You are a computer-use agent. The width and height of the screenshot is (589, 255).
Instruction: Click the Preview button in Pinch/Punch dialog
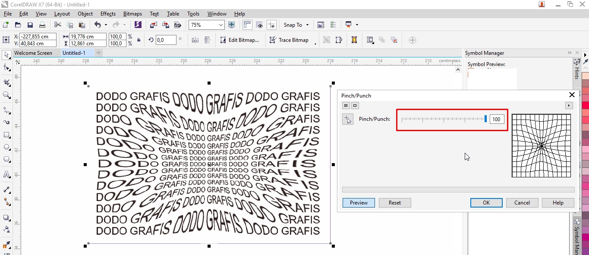pyautogui.click(x=359, y=202)
